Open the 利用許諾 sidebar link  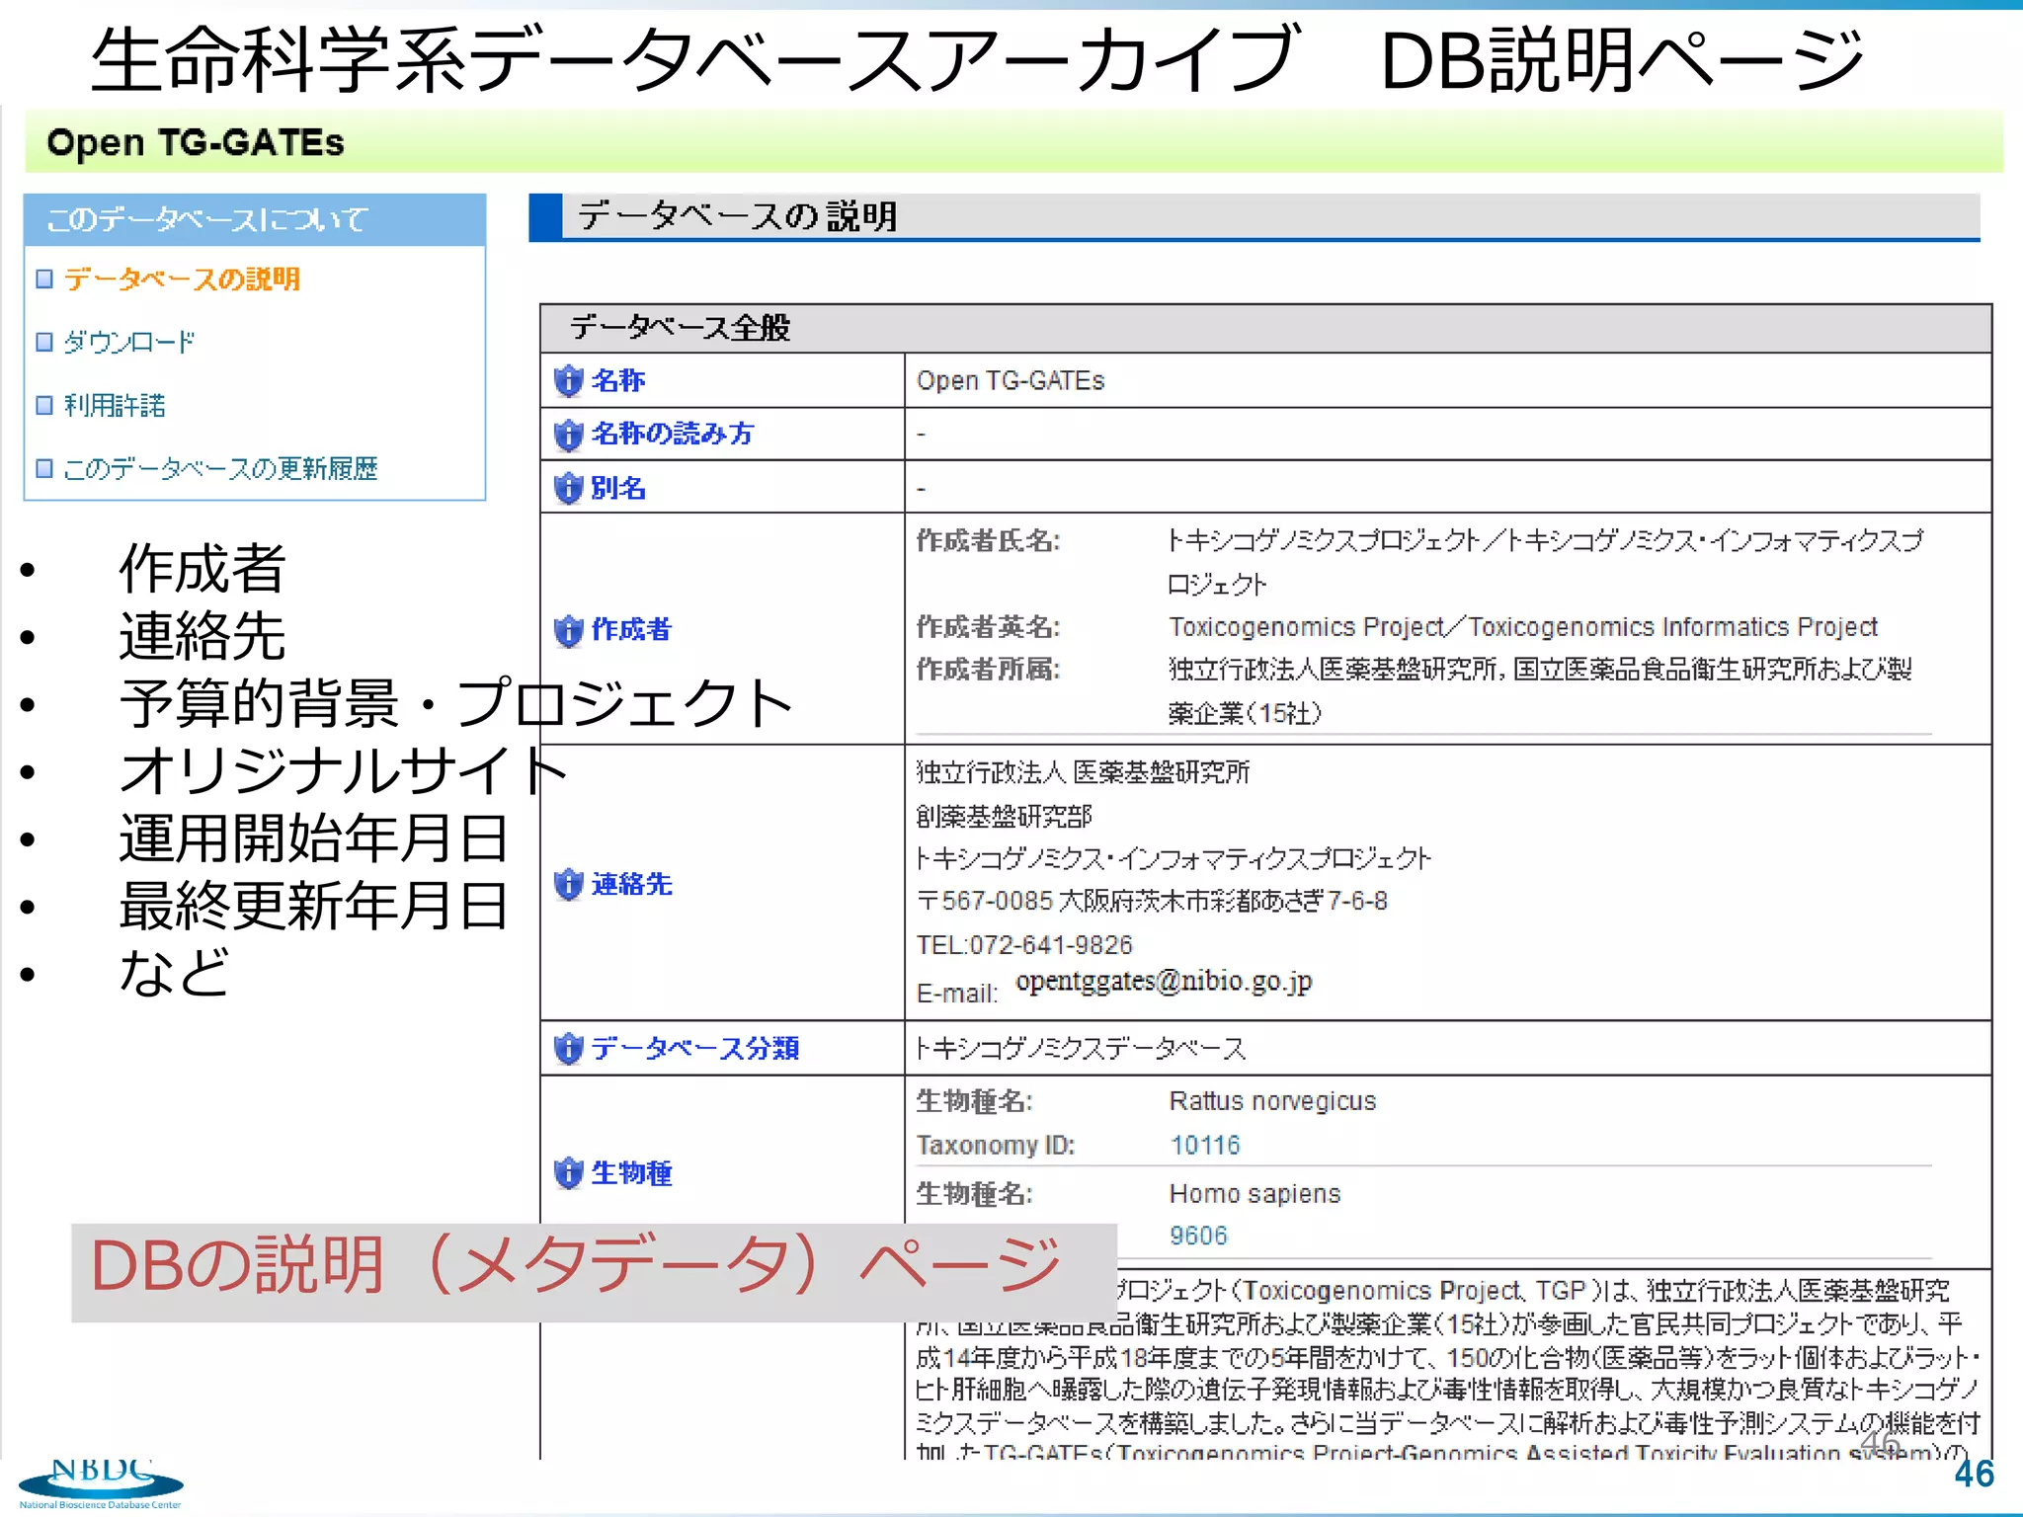click(115, 406)
